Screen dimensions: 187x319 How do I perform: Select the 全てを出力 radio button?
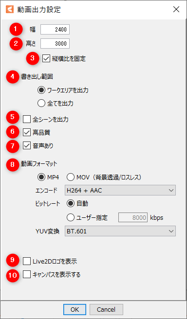(x=41, y=104)
